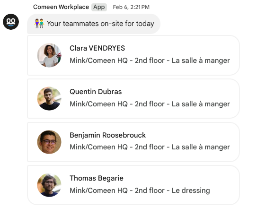Open Thomas Begarie profile photo
Viewport: 266px width, 208px height.
point(49,185)
